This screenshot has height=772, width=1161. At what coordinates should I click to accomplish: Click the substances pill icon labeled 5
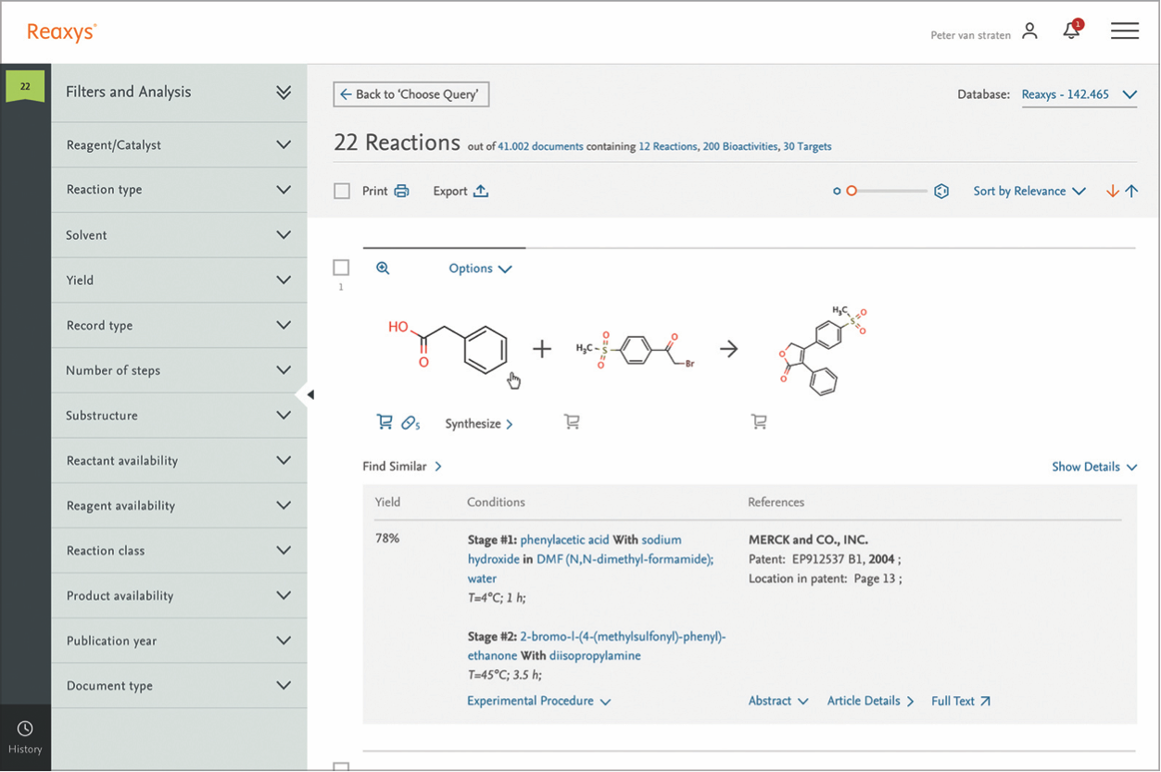click(409, 422)
